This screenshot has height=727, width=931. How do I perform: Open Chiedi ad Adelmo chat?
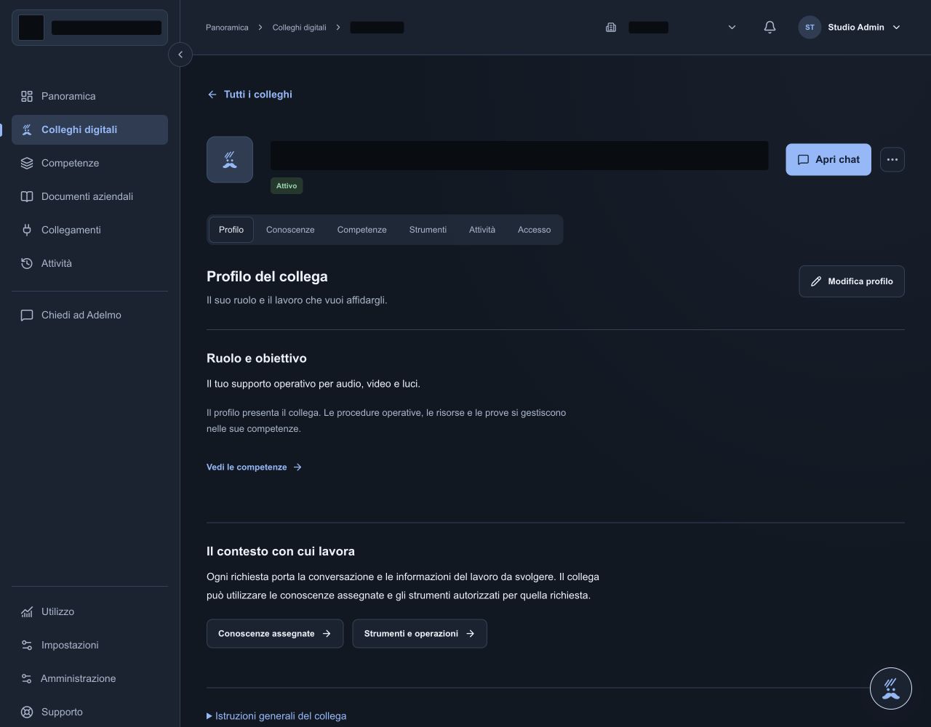pos(89,315)
